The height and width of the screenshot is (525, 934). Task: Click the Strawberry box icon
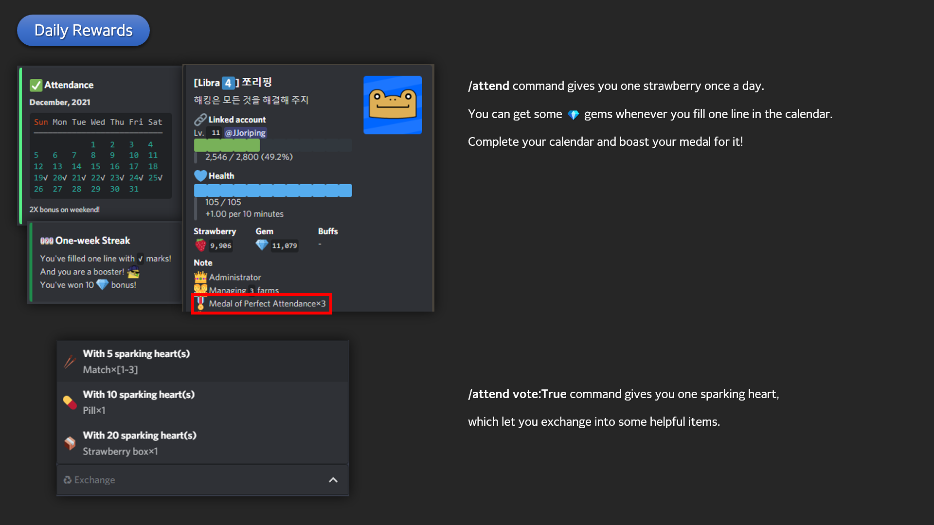(x=70, y=443)
